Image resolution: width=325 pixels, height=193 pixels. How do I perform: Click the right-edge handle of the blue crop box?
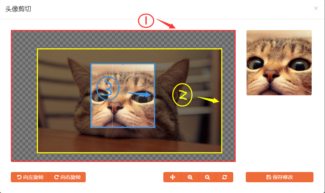pyautogui.click(x=155, y=96)
